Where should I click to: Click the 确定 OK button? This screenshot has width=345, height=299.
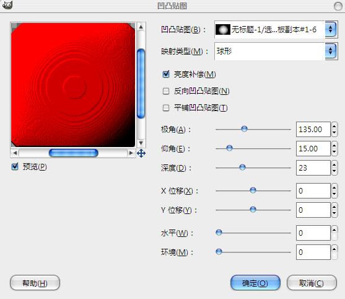(255, 283)
